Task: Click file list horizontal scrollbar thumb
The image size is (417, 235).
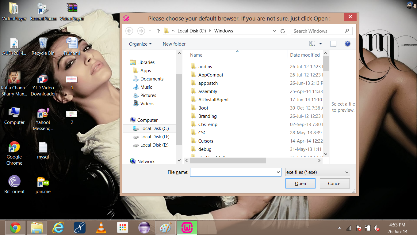Action: tap(227, 160)
